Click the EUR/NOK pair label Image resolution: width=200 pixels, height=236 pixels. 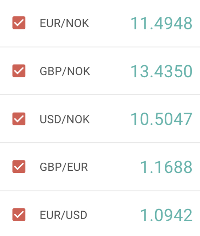(64, 23)
